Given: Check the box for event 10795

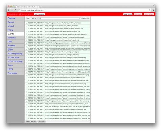Looking at the screenshot, I should click(x=27, y=118).
